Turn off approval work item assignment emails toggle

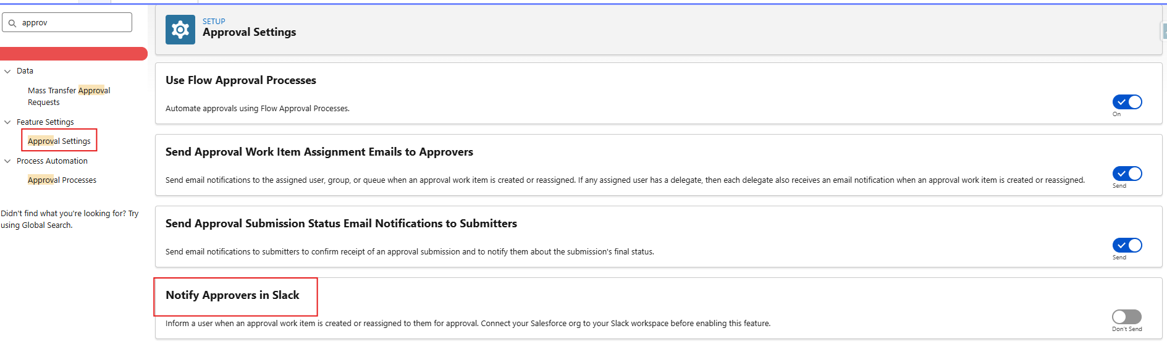point(1127,174)
